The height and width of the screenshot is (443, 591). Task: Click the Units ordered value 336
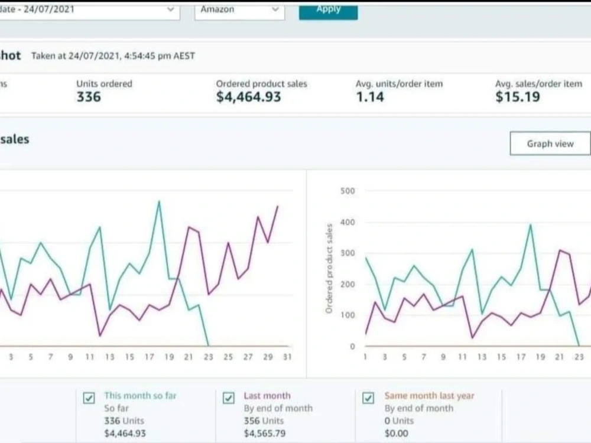click(89, 97)
